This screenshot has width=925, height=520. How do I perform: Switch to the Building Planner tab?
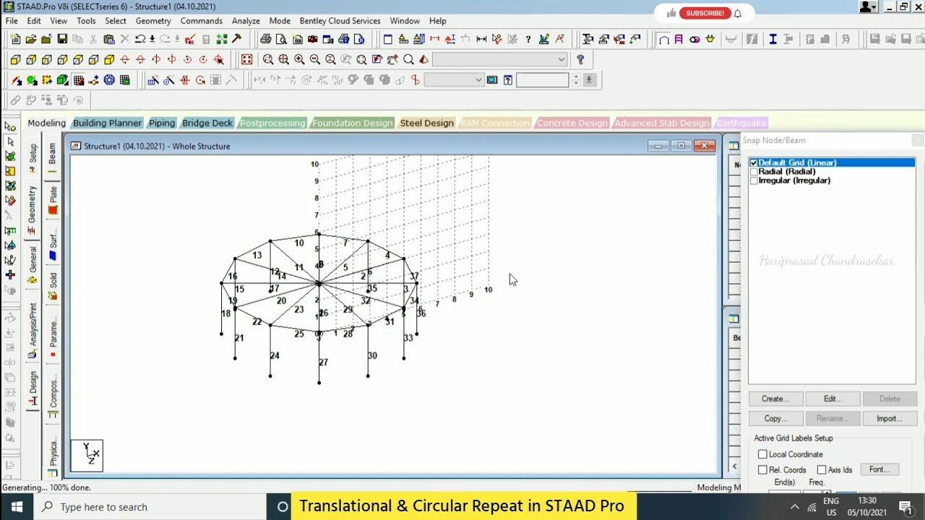coord(107,123)
